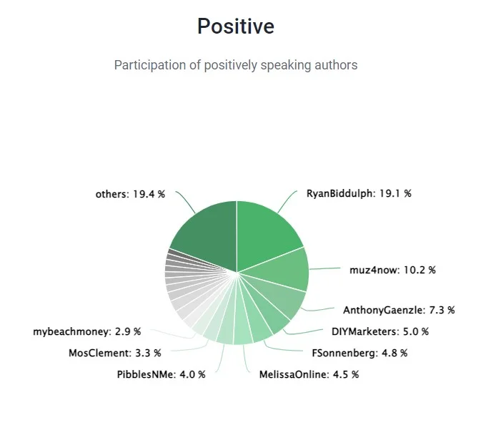Click the muz4now pie slice

[284, 270]
